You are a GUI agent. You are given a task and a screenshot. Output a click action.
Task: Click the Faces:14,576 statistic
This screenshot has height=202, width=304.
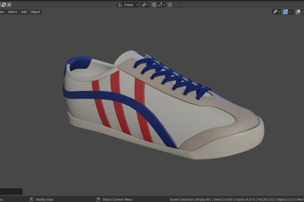pyautogui.click(x=245, y=200)
